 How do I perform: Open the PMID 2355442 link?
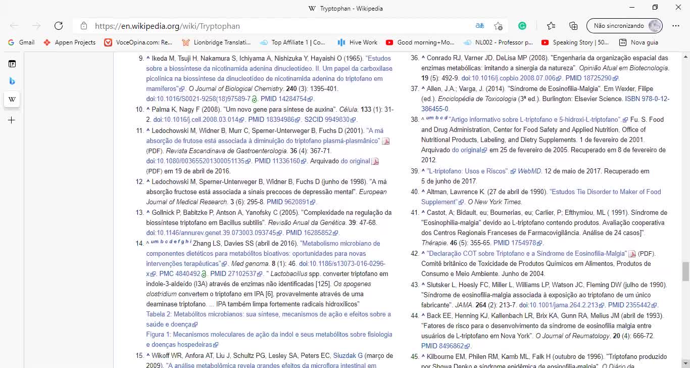(632, 305)
